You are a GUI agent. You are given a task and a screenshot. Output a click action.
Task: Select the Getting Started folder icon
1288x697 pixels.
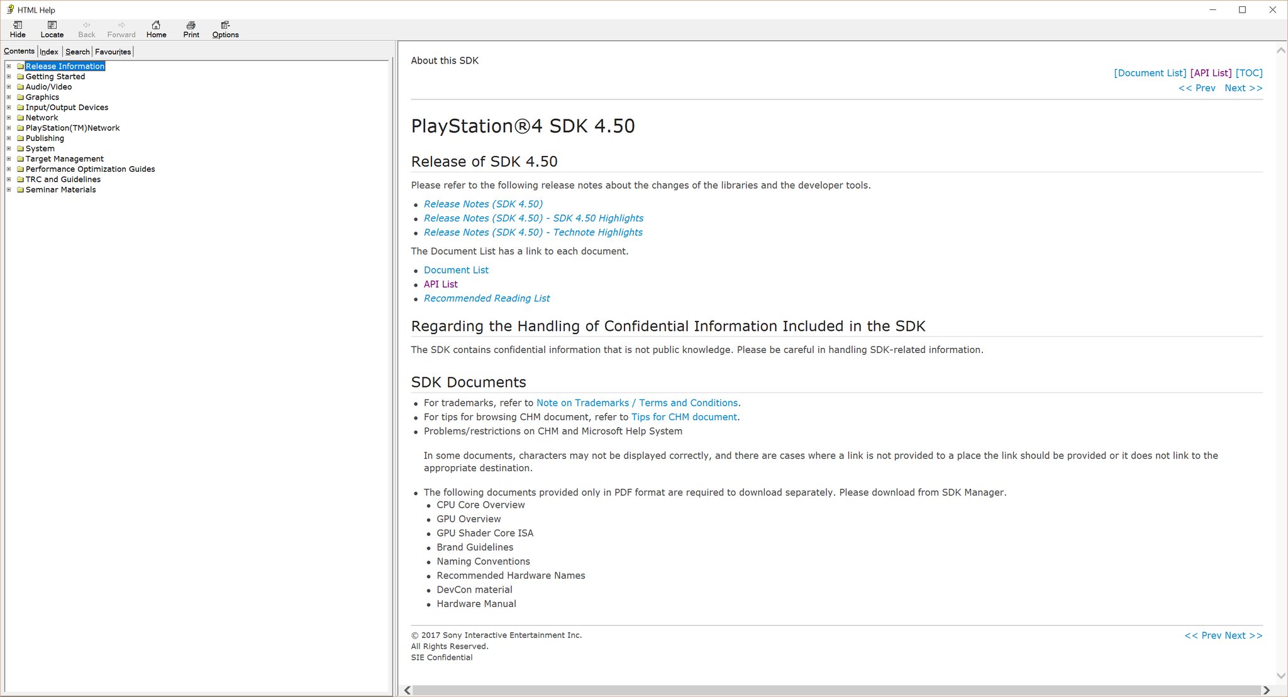coord(20,77)
